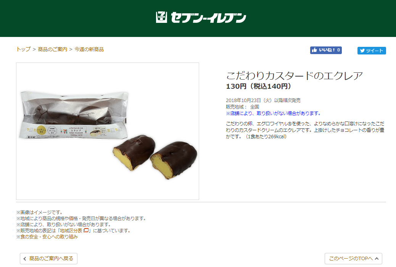
Task: Click the cut eclair halves in photo
Action: [155, 157]
